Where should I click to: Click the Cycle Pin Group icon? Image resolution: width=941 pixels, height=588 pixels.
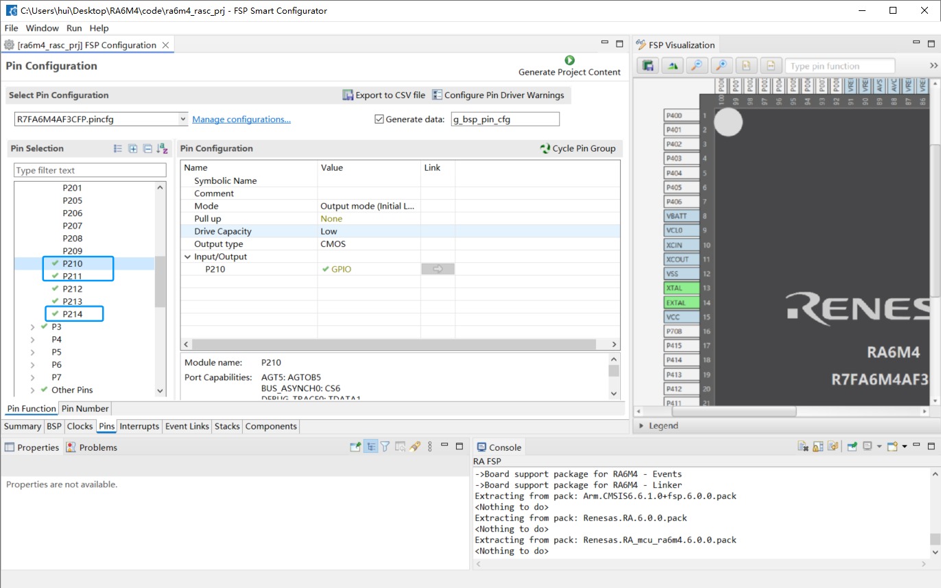[545, 148]
